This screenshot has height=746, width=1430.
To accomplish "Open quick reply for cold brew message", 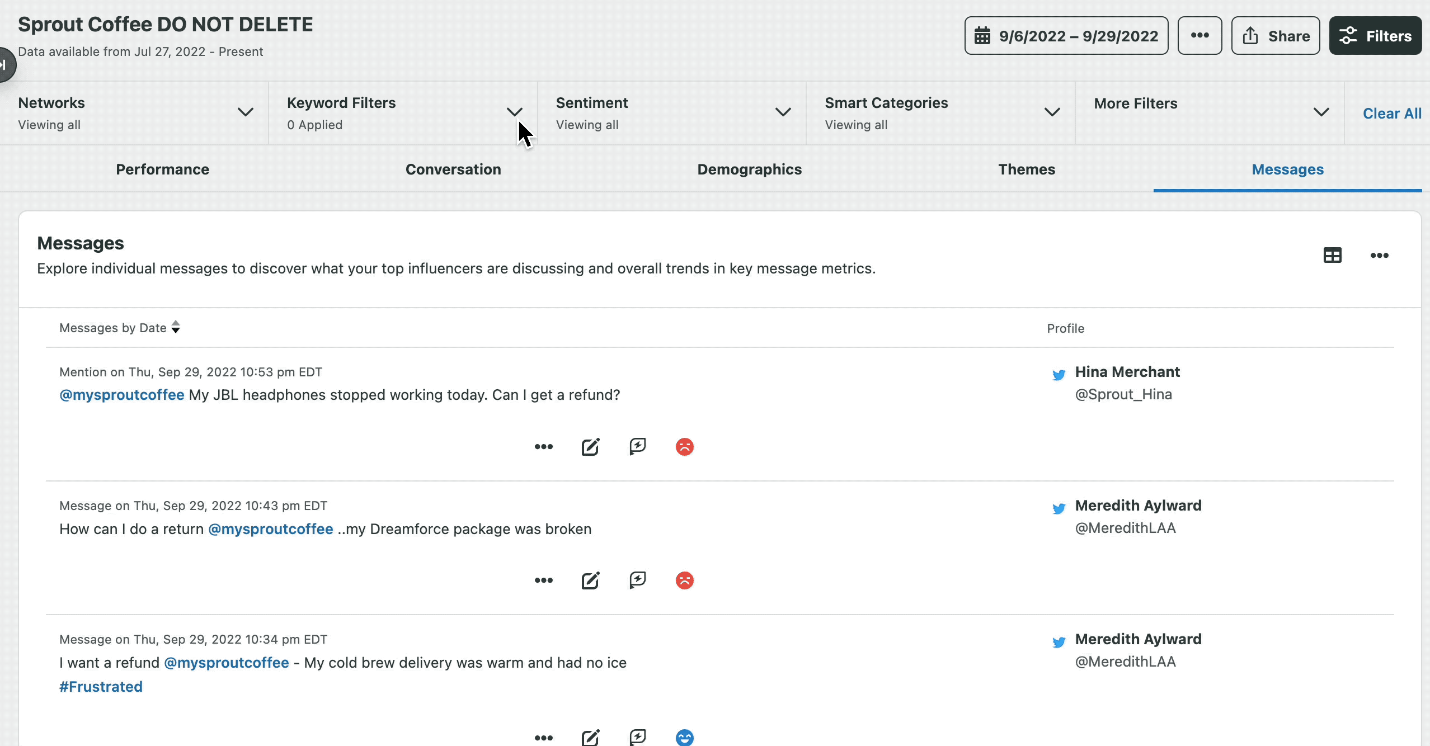I will (637, 738).
